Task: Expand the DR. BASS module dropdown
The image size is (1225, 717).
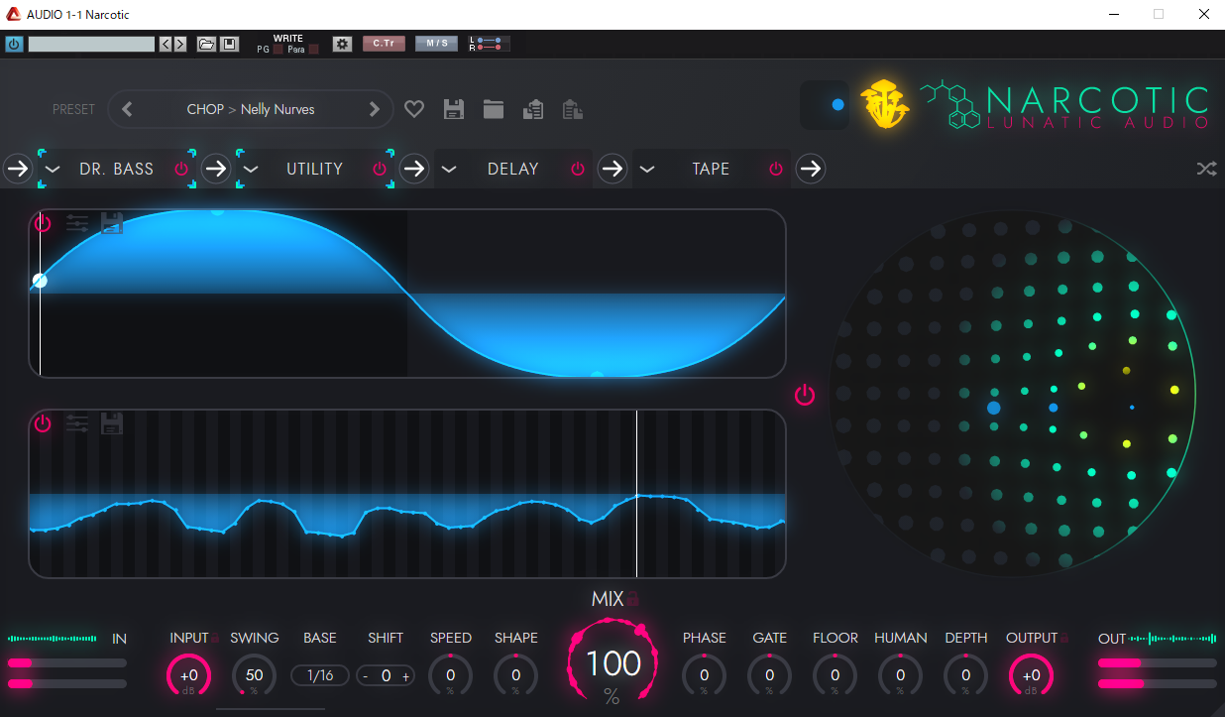Action: pos(53,169)
